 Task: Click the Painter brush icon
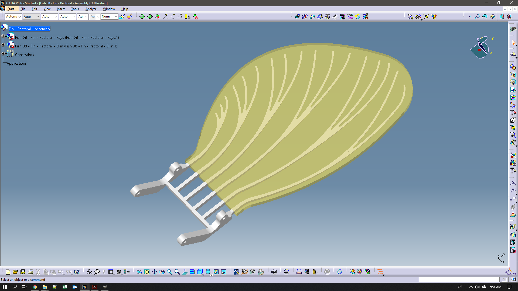tap(122, 17)
